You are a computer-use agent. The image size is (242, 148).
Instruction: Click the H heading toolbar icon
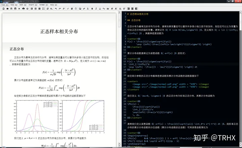click(x=51, y=9)
